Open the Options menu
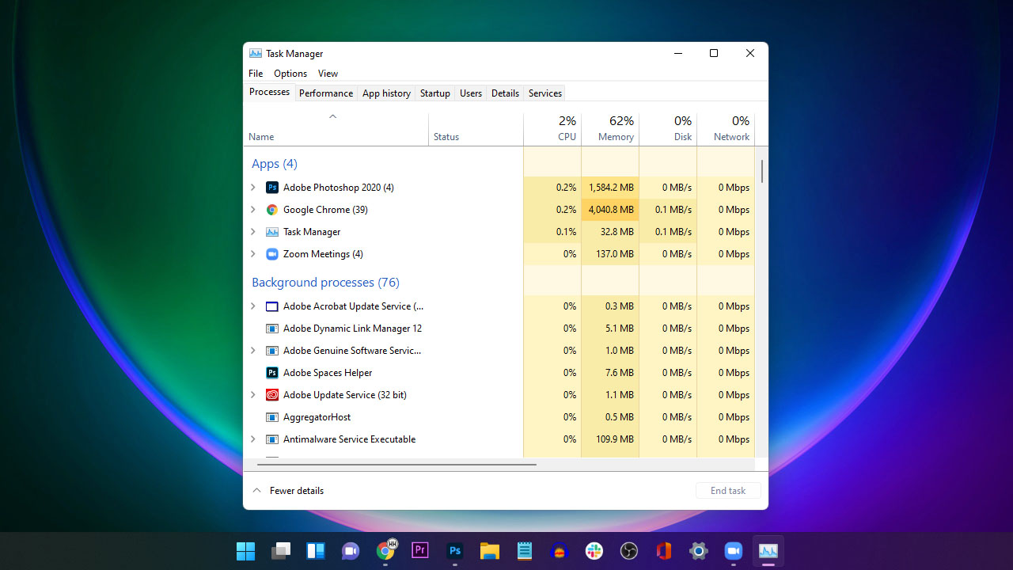The image size is (1013, 570). 290,73
